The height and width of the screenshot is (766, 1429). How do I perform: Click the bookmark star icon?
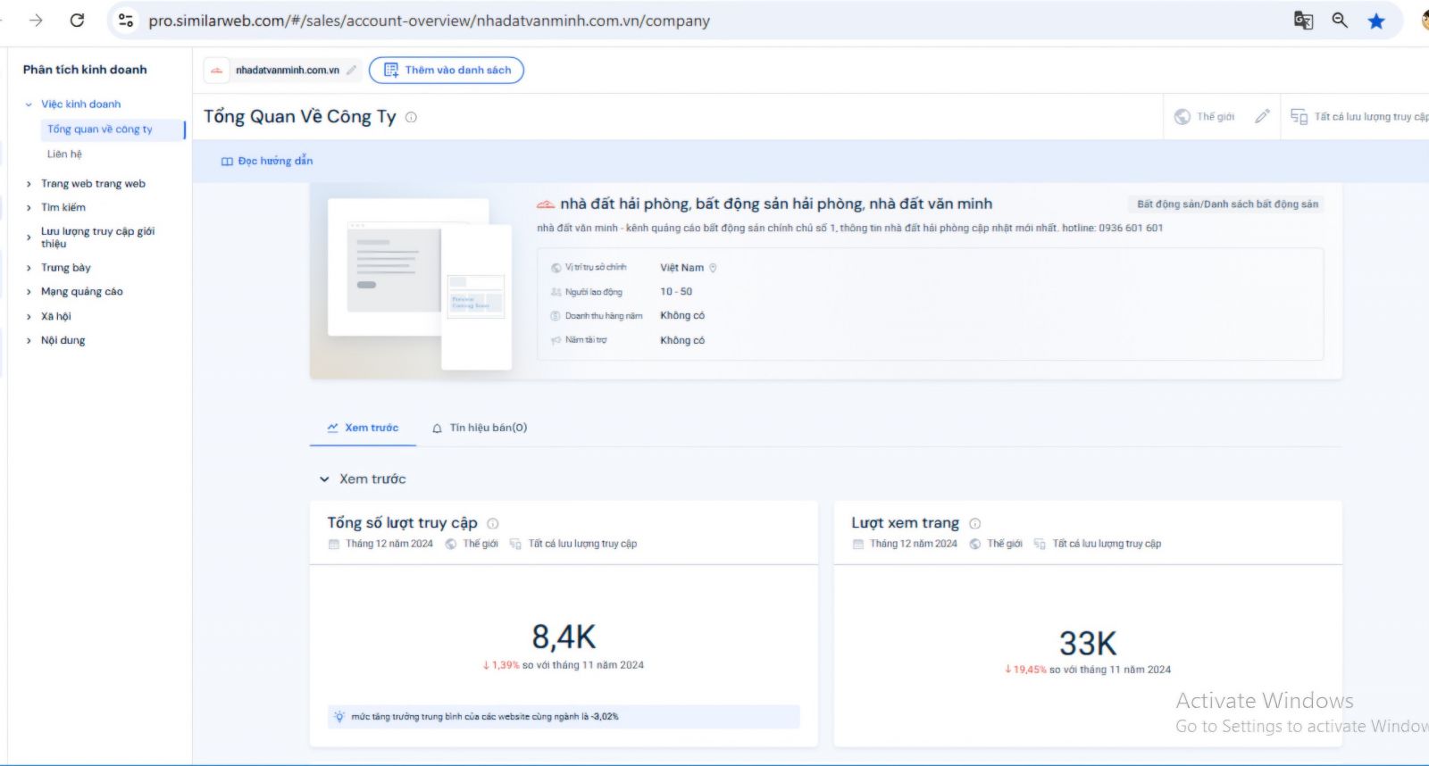1376,21
